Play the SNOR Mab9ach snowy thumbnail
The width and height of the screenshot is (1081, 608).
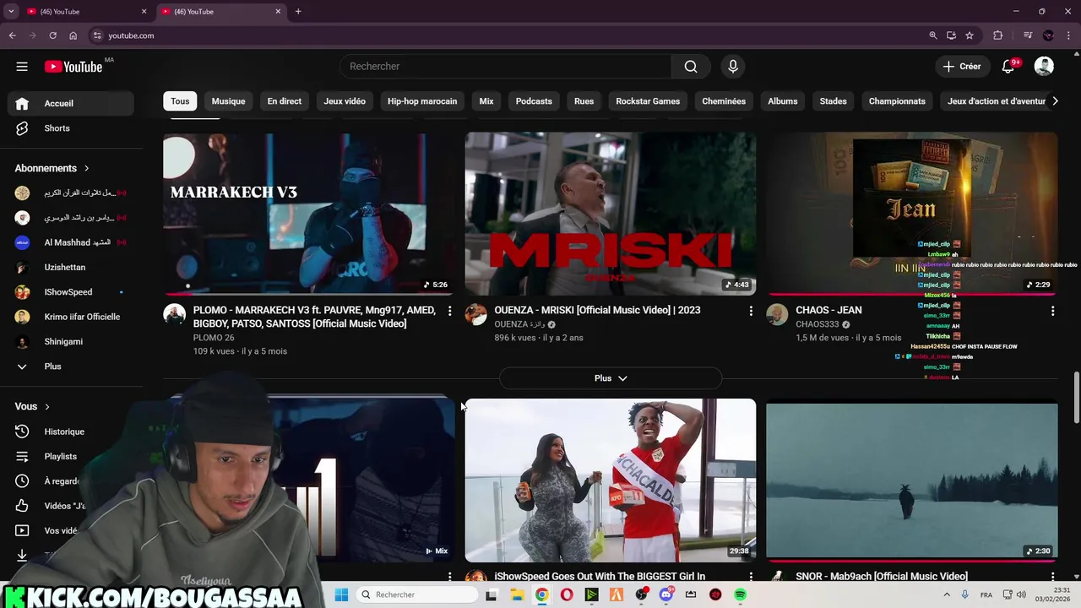(x=911, y=480)
